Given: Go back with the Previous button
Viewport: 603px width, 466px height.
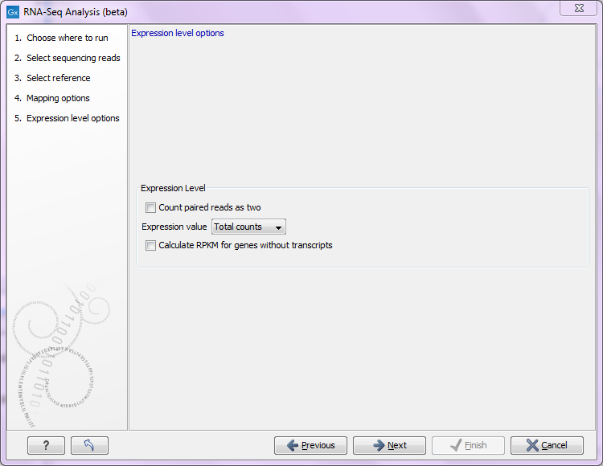Looking at the screenshot, I should click(x=310, y=445).
